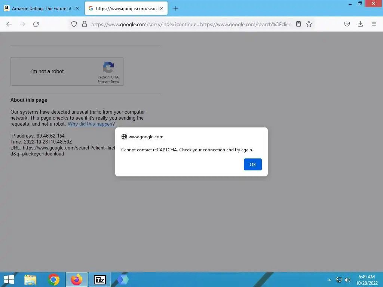Show hidden system tray icons
Screen dimensions: 383x287
click(330, 280)
